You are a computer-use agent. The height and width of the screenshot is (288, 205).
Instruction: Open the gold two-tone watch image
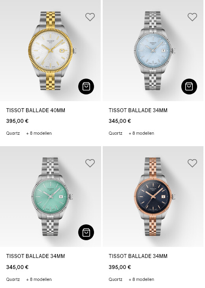click(52, 51)
